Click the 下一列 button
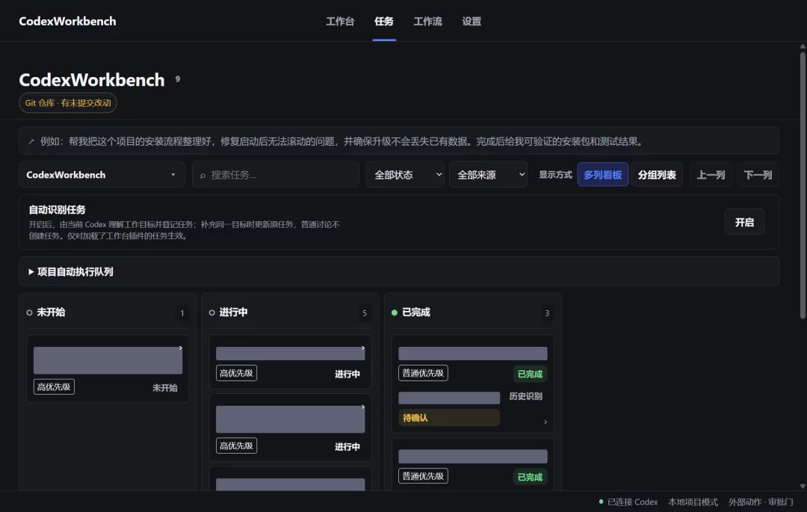Image resolution: width=807 pixels, height=512 pixels. tap(758, 175)
